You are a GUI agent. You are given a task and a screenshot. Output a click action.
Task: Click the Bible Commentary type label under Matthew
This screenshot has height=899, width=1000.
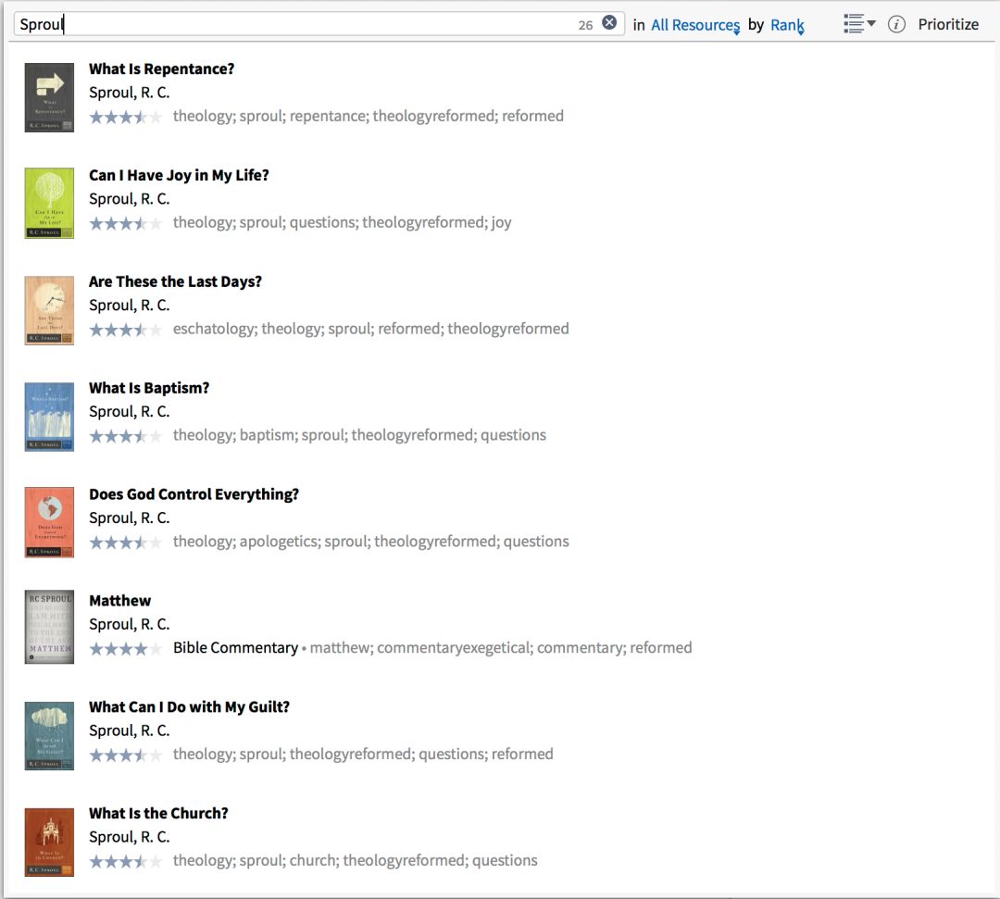235,648
